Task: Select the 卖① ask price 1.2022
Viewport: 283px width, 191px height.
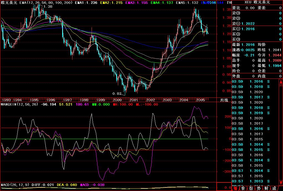Action: [248, 23]
